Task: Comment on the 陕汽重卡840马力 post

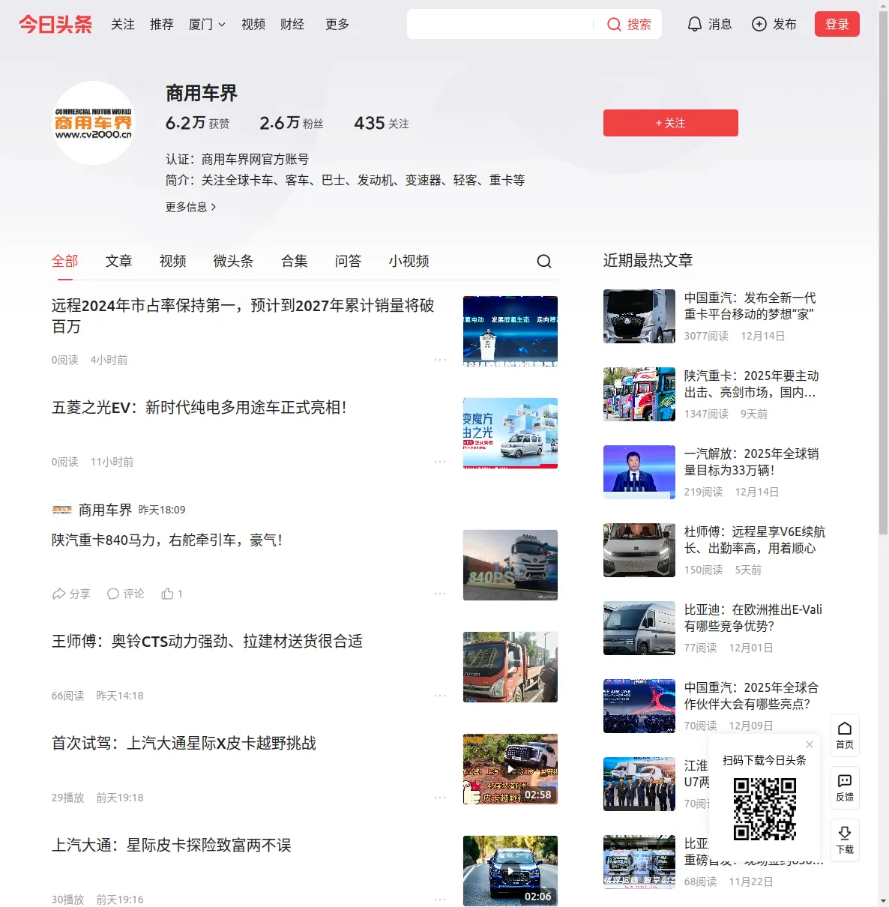Action: coord(125,594)
